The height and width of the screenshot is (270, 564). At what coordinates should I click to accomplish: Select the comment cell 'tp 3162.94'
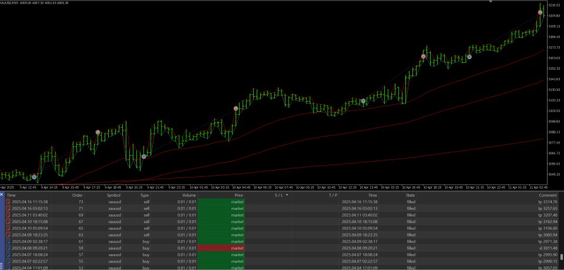pyautogui.click(x=548, y=221)
